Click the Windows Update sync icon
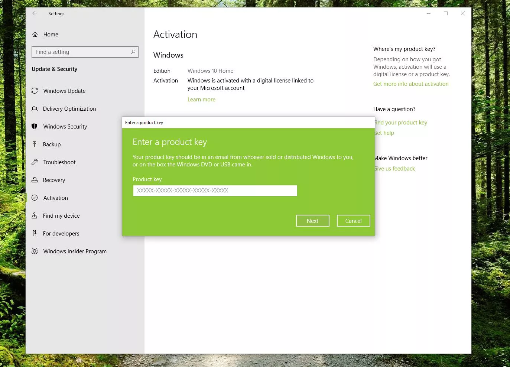The image size is (510, 367). tap(35, 91)
